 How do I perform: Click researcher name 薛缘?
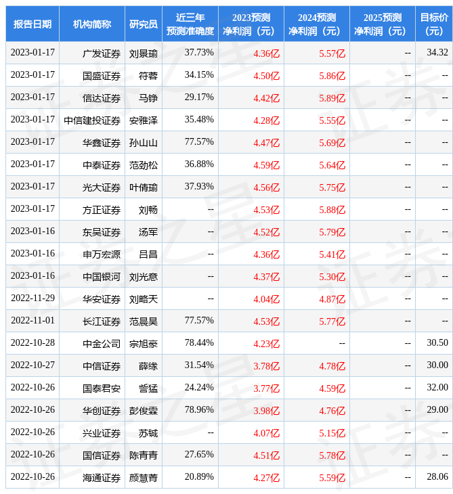click(148, 366)
